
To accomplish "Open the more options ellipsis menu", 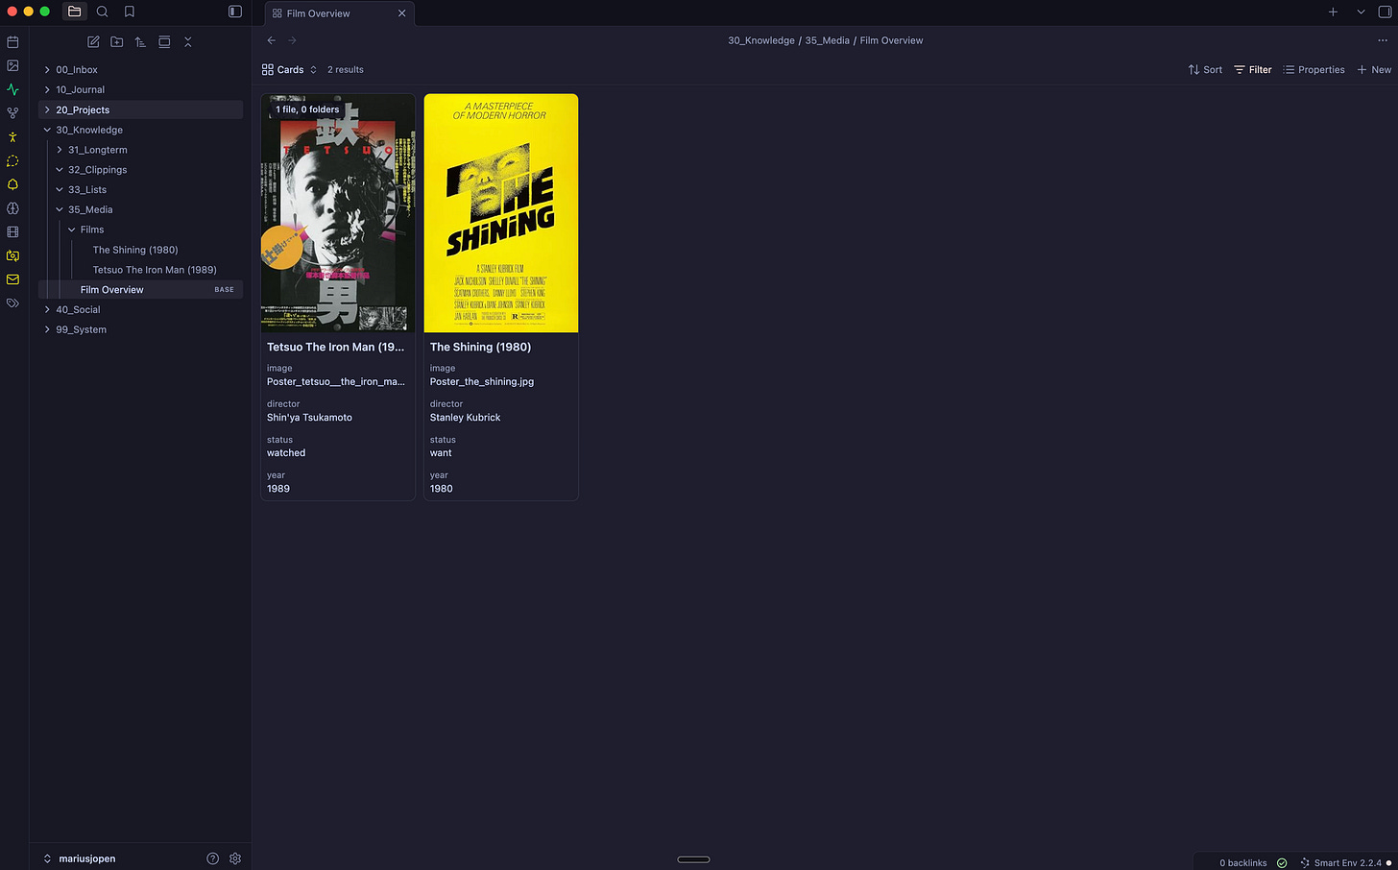I will pyautogui.click(x=1383, y=40).
